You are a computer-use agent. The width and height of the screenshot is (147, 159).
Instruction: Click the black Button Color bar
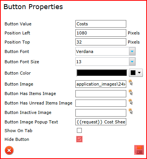click(102, 73)
